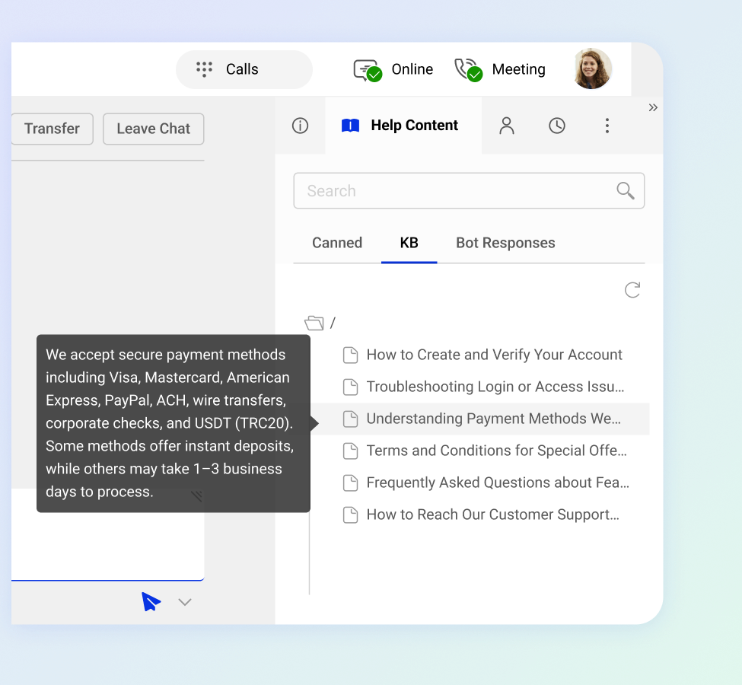Select the Help Content tab
Image resolution: width=742 pixels, height=685 pixels.
tap(403, 126)
